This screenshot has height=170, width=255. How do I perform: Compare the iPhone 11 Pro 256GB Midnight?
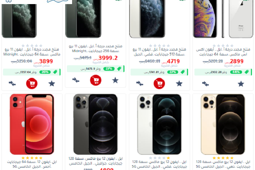click(76, 80)
